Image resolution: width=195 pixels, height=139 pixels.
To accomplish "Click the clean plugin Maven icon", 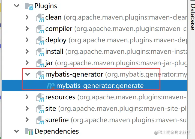I will coord(40,18).
